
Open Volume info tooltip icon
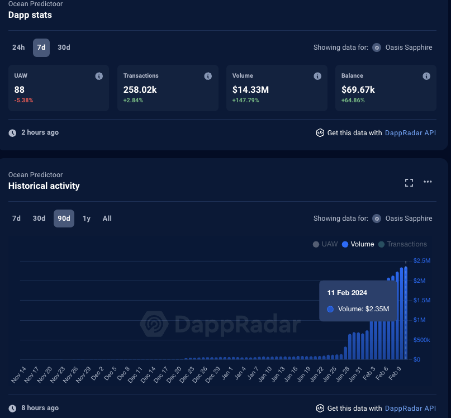pyautogui.click(x=317, y=76)
